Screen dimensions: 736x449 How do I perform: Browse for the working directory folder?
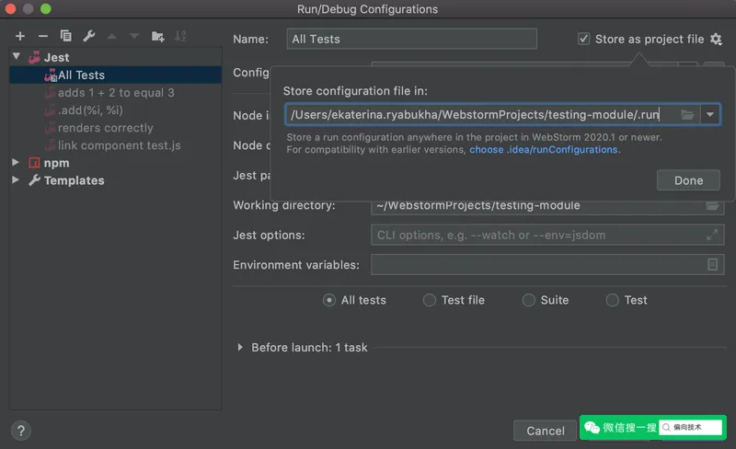[712, 206]
